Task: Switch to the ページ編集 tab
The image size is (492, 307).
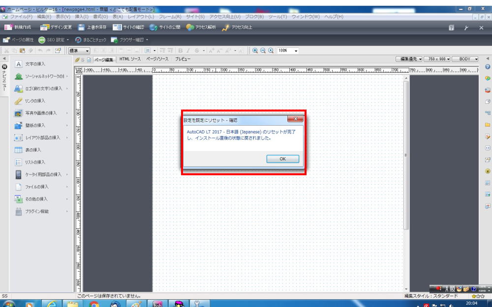Action: 104,59
